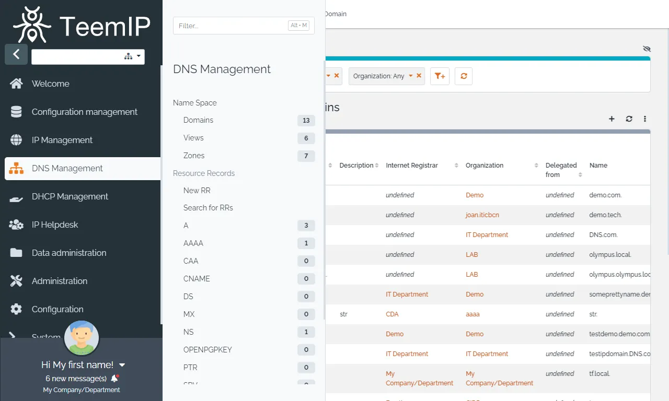Click the Administration tools icon
The image size is (669, 401).
click(x=16, y=281)
